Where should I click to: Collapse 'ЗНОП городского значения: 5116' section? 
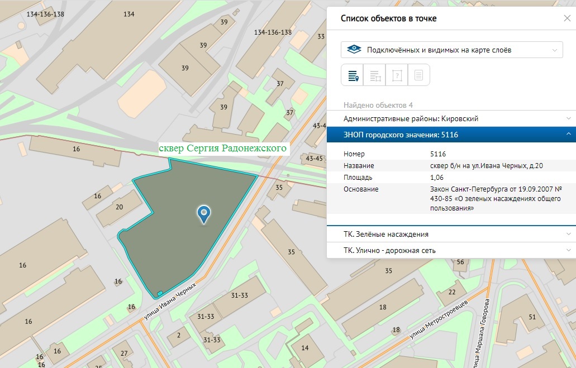(451, 135)
